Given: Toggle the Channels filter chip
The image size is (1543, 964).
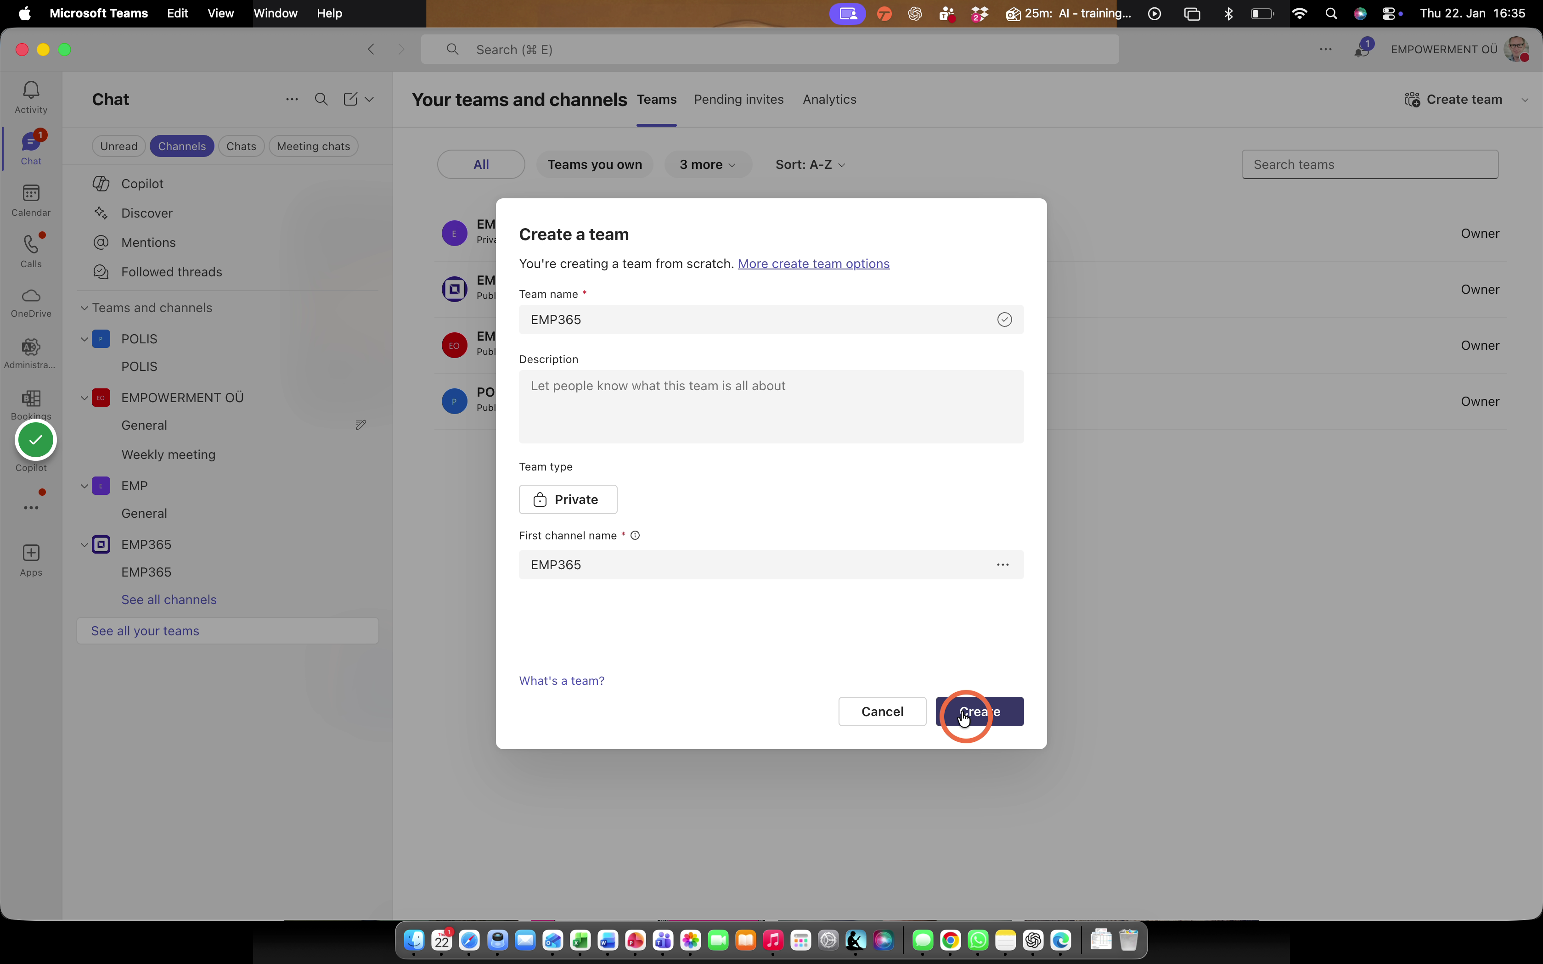Looking at the screenshot, I should [x=182, y=146].
